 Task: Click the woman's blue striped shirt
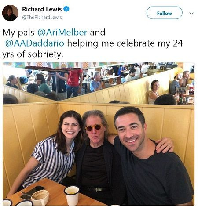(50, 161)
